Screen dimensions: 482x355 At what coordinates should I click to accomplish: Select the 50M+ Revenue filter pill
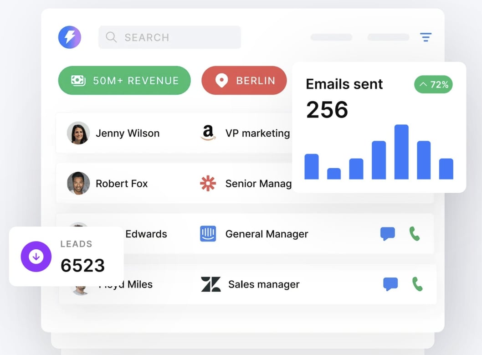tap(124, 81)
